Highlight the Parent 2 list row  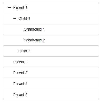point(51,62)
